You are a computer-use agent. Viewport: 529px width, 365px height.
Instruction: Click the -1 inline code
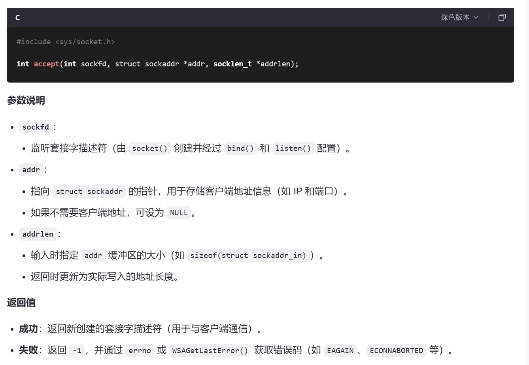77,350
